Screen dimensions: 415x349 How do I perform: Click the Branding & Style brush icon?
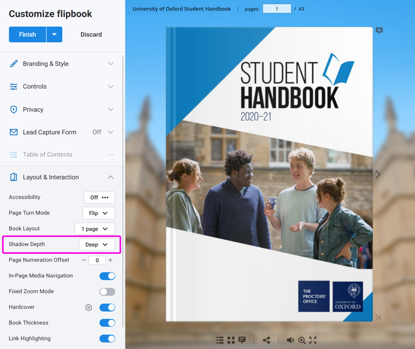[x=13, y=64]
